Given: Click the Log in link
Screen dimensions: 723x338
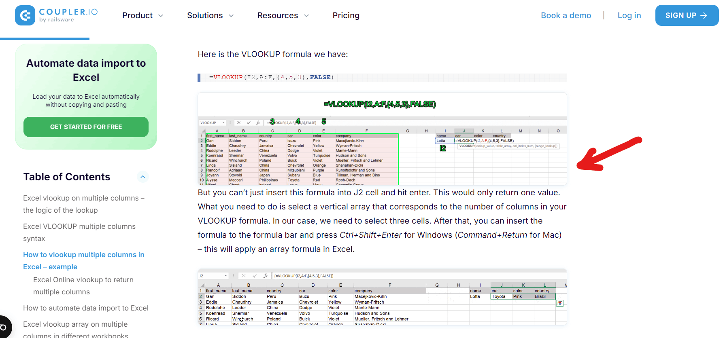Looking at the screenshot, I should [629, 15].
